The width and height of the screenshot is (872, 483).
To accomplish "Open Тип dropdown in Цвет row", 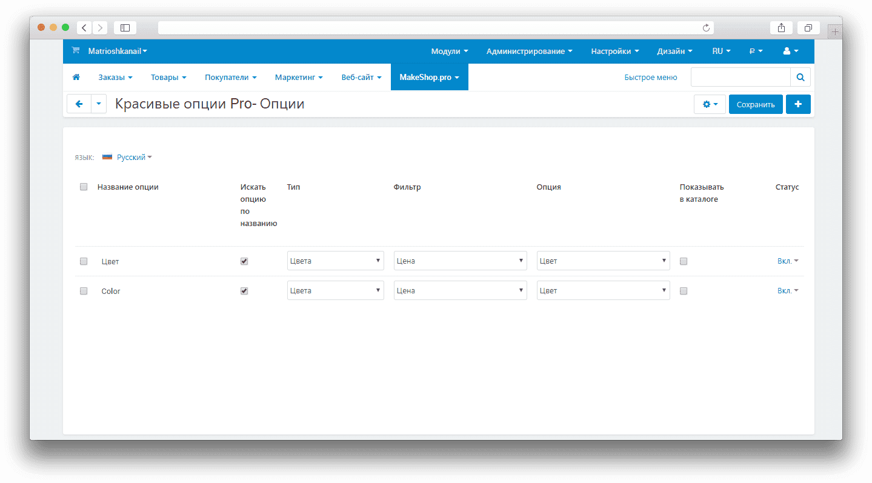I will coord(336,261).
